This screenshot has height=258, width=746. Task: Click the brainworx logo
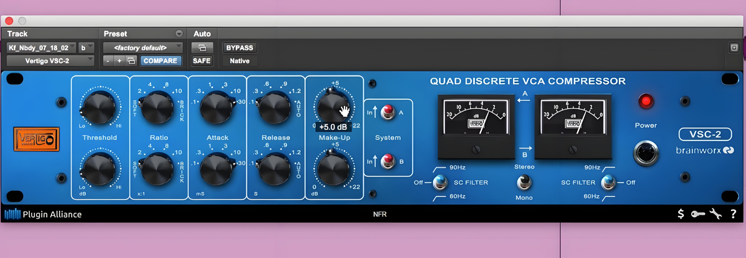coord(705,150)
